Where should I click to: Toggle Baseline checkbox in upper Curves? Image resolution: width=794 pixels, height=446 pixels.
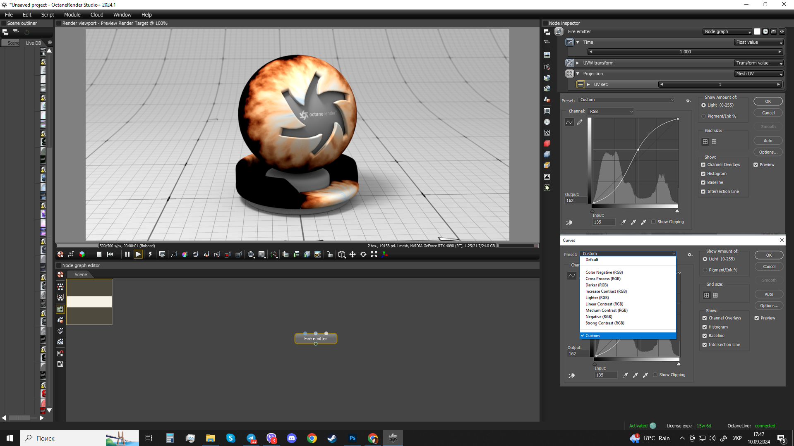pos(703,182)
